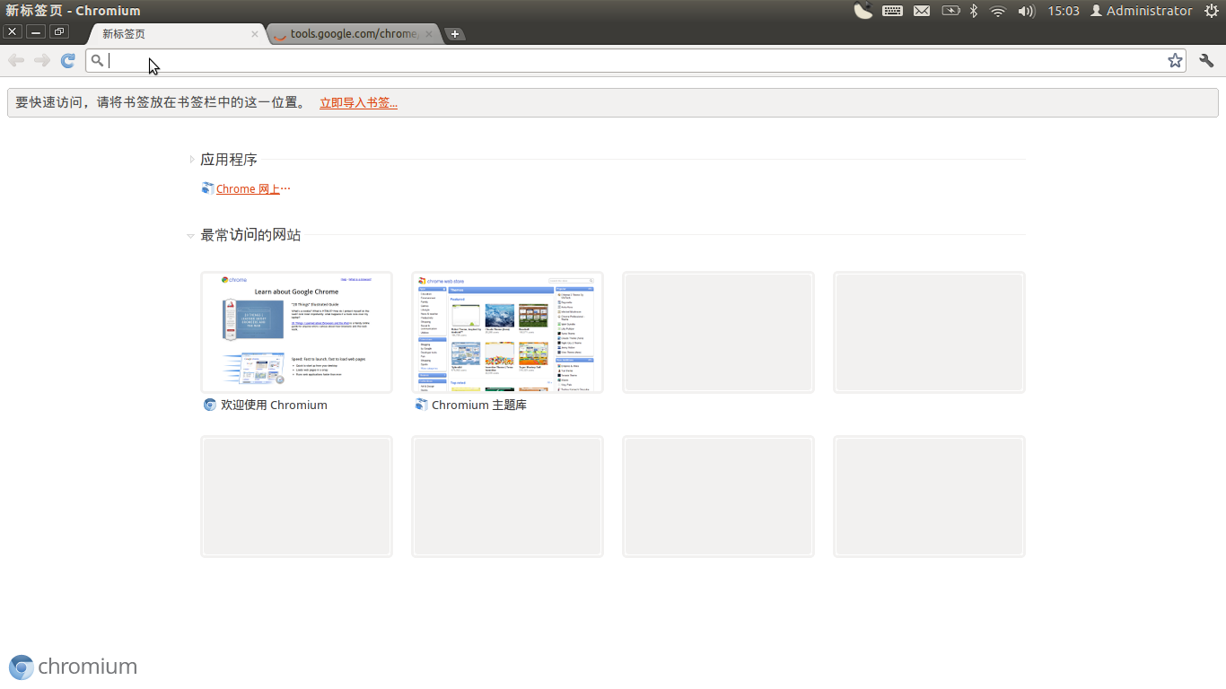Image resolution: width=1226 pixels, height=689 pixels.
Task: Close the tools.google.com tab
Action: 429,34
